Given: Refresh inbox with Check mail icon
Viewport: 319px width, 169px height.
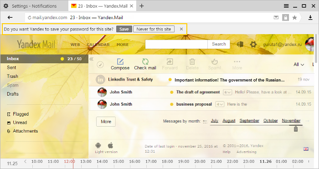Looking at the screenshot, I should 145,61.
